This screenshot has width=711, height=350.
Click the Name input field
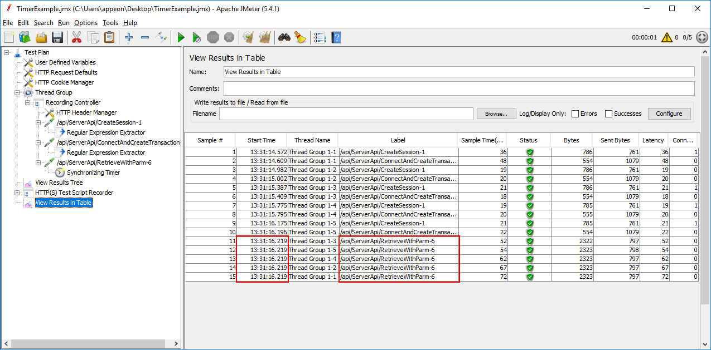[x=459, y=72]
